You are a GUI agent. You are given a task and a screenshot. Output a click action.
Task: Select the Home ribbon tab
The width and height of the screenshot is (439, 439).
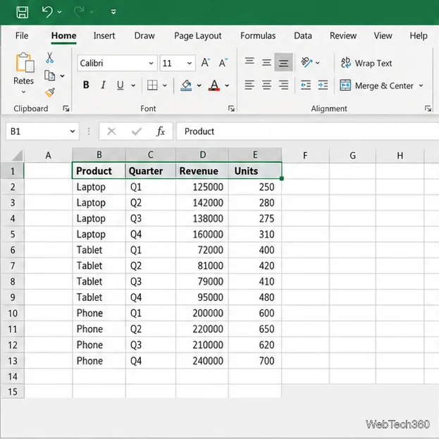coord(64,35)
